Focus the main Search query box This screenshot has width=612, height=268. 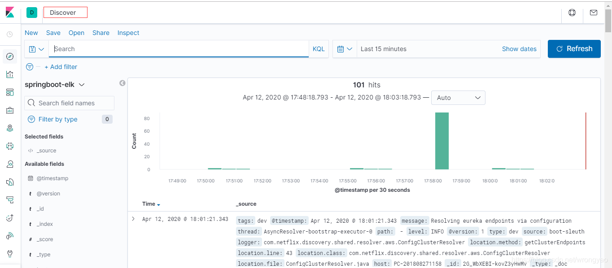point(179,49)
